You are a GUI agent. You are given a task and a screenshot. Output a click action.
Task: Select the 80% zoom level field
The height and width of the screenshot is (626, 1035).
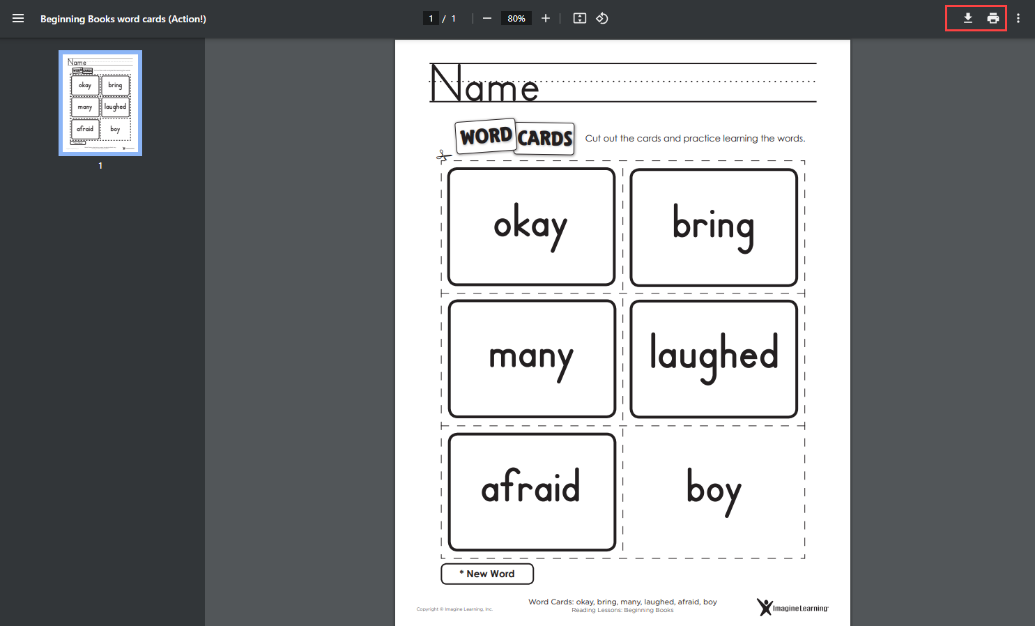516,19
